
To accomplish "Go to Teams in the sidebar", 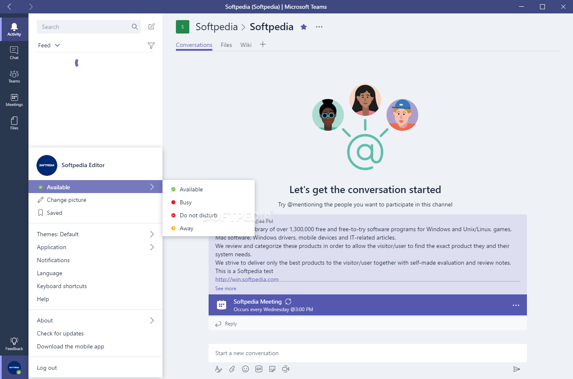I will click(14, 76).
